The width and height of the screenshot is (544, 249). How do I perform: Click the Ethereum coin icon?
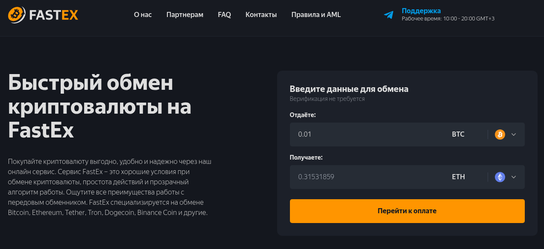coord(500,177)
